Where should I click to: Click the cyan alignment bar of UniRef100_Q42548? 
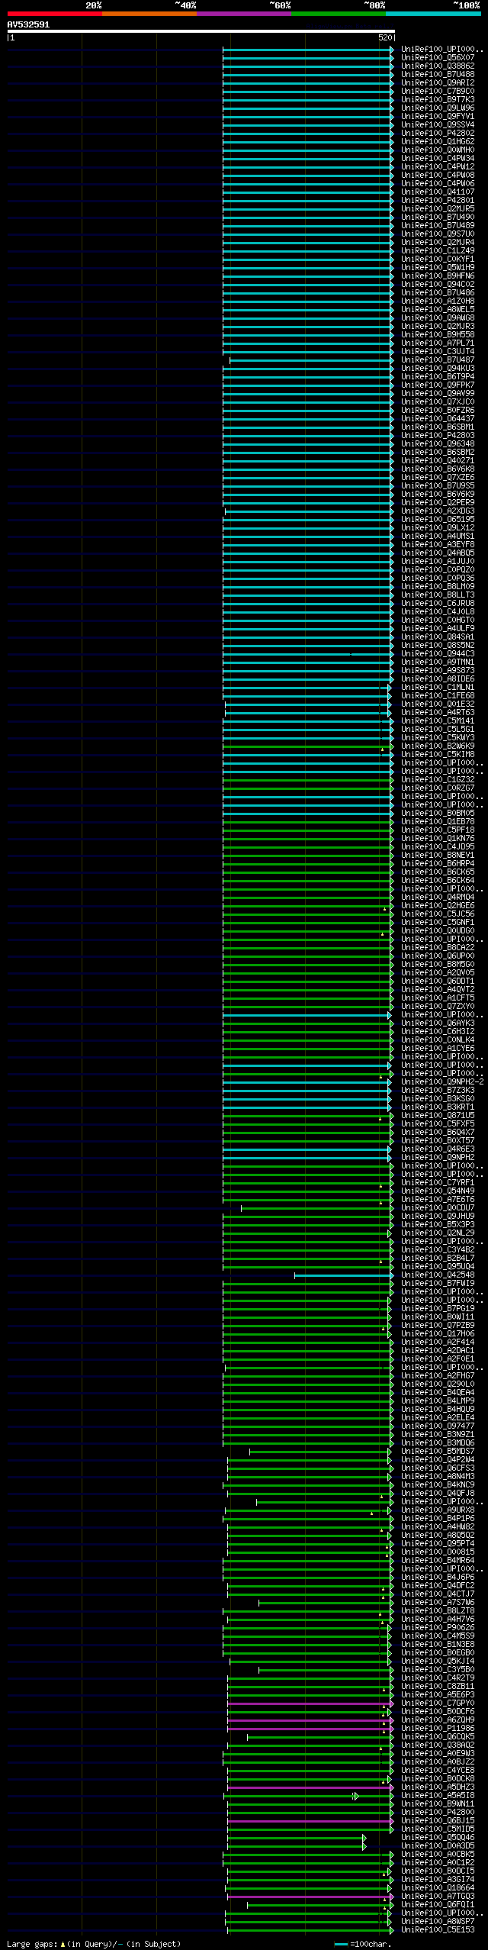click(x=344, y=1275)
